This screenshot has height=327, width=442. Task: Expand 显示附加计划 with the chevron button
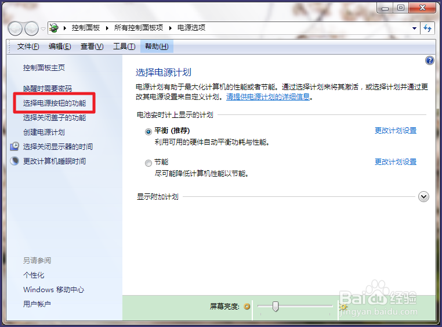coord(423,197)
